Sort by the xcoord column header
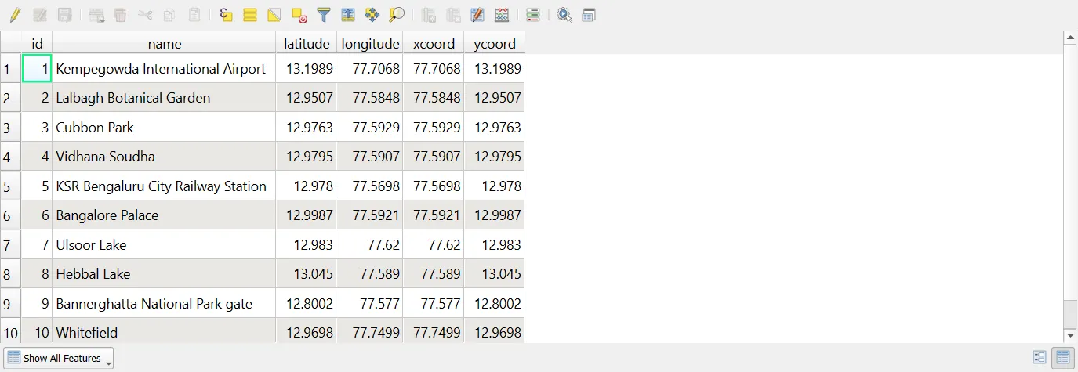This screenshot has width=1078, height=372. 434,44
